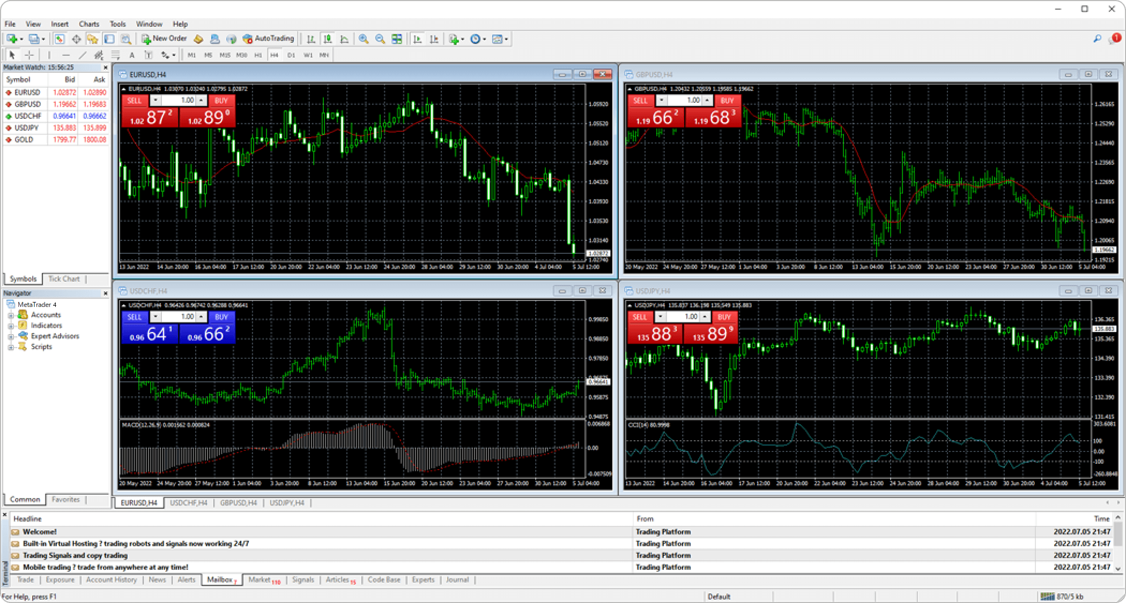Open the search magnifier icon
The height and width of the screenshot is (603, 1126).
1097,39
